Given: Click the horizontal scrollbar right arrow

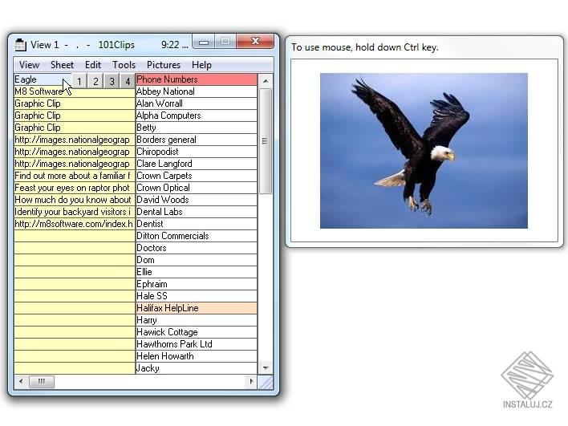Looking at the screenshot, I should pyautogui.click(x=251, y=381).
